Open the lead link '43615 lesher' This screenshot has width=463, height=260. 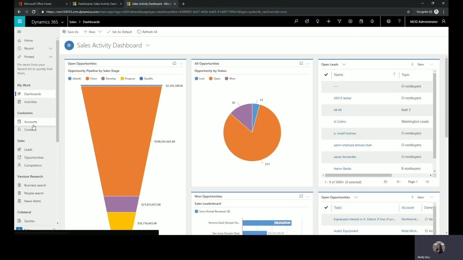[x=343, y=98]
